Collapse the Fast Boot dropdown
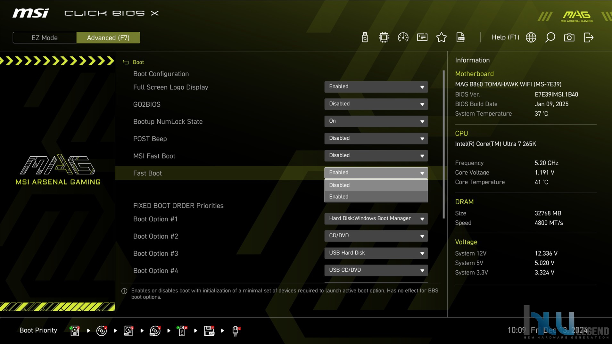The width and height of the screenshot is (612, 344). click(376, 173)
